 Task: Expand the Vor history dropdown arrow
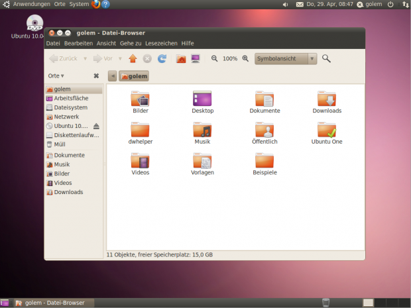[x=120, y=58]
